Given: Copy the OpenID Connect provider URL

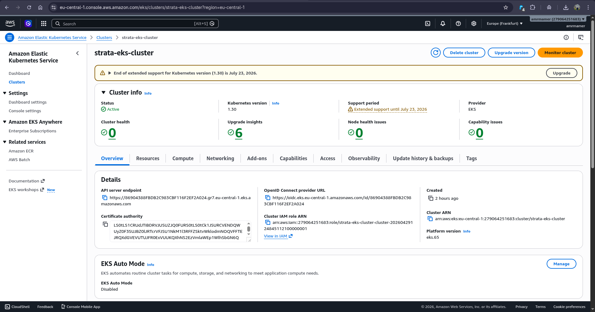Looking at the screenshot, I should pyautogui.click(x=268, y=198).
